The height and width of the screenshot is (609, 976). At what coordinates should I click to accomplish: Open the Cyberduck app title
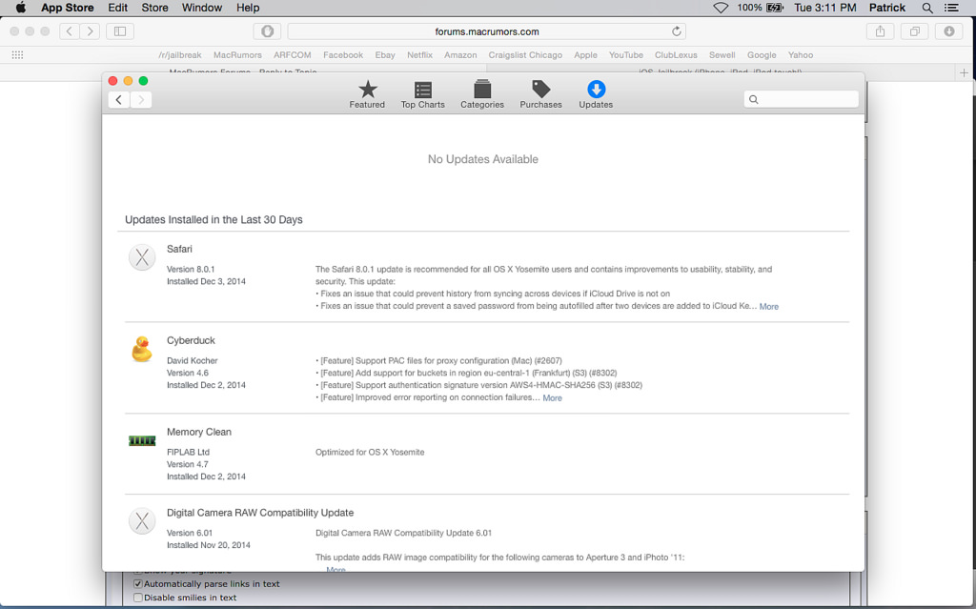click(191, 340)
